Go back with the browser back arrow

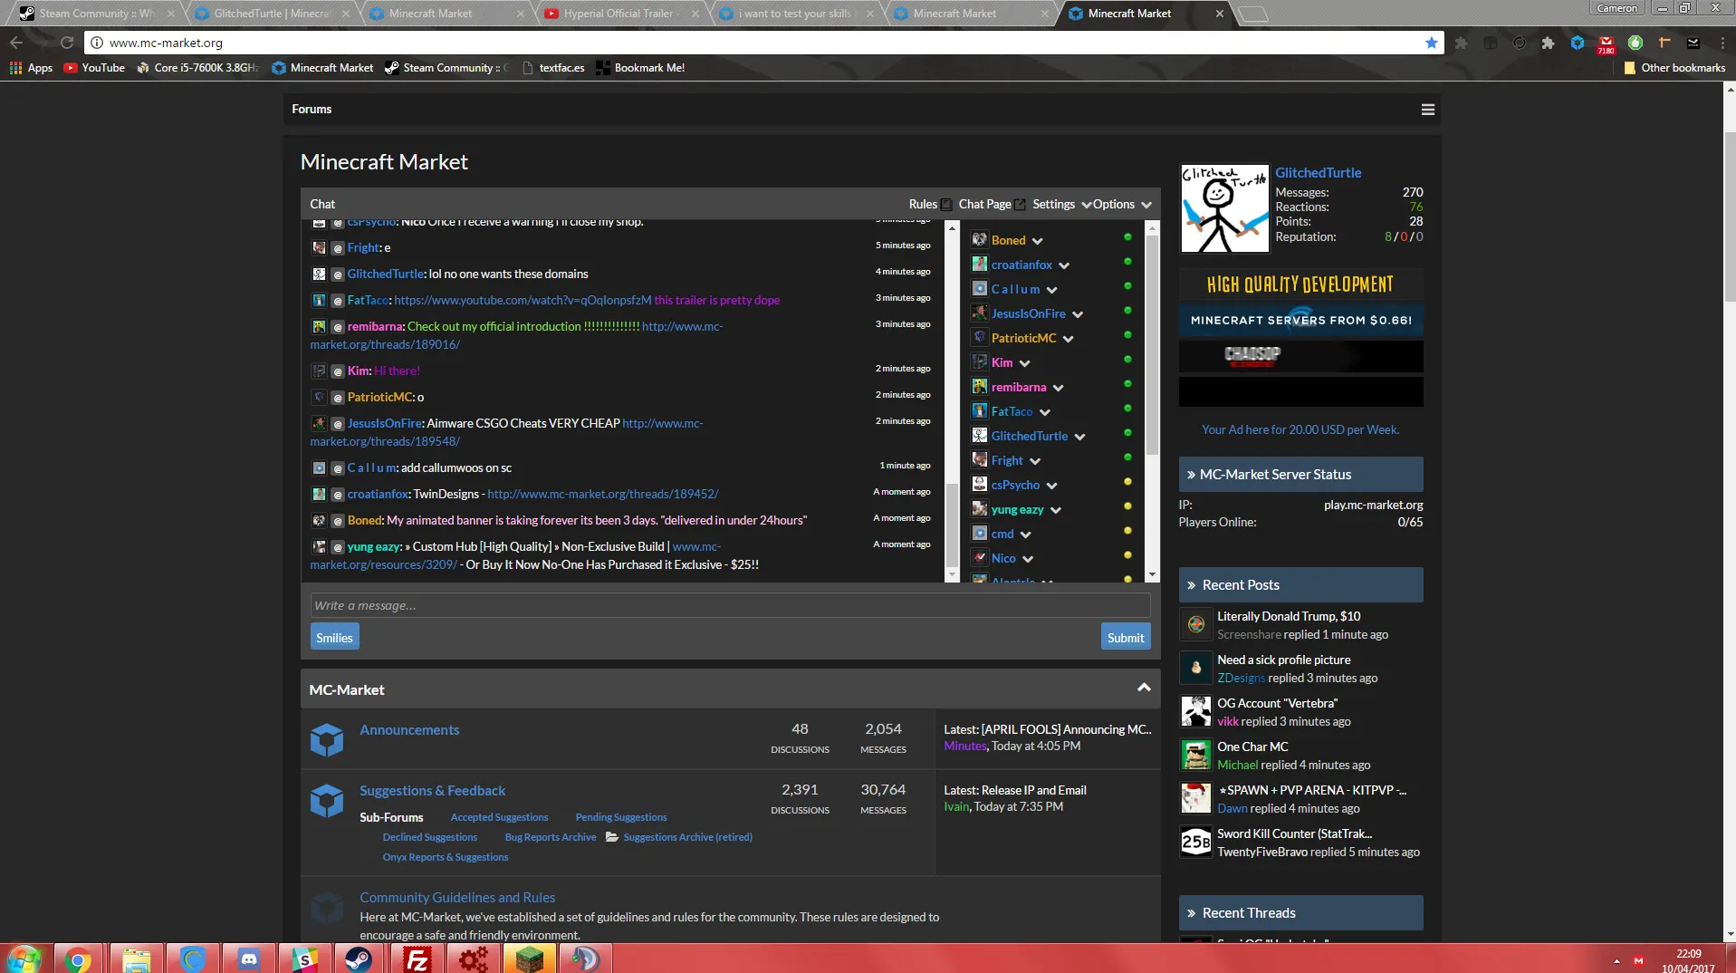click(16, 43)
